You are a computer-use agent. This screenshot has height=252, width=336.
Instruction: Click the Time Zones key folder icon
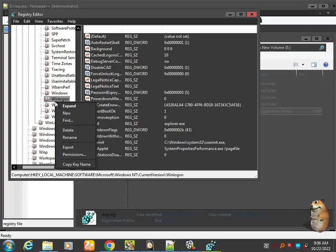pyautogui.click(x=47, y=63)
